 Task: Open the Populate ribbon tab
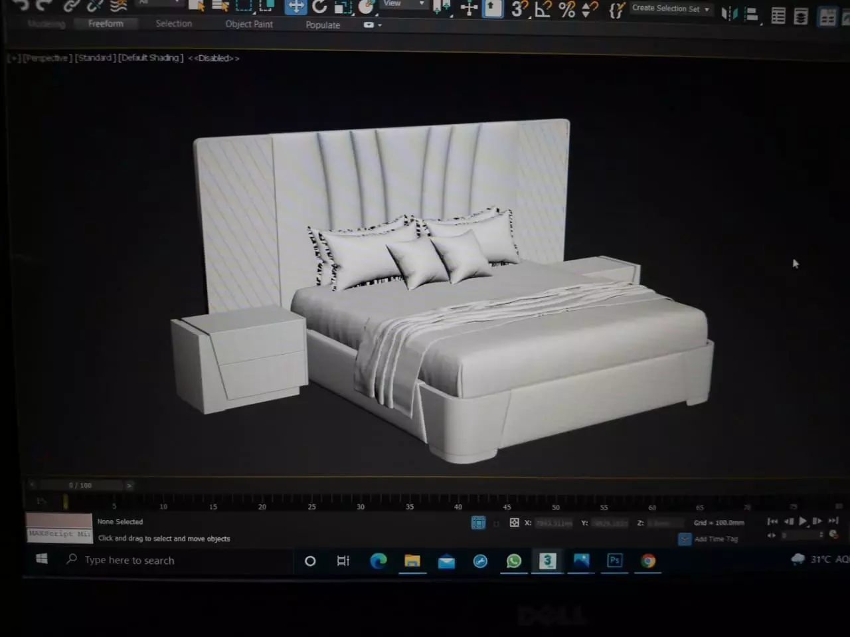(x=323, y=25)
